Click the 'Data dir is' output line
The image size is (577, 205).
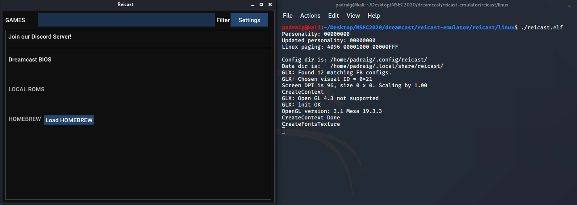point(363,66)
